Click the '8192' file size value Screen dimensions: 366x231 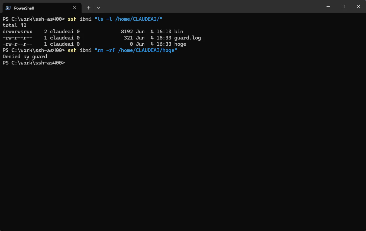(x=127, y=32)
